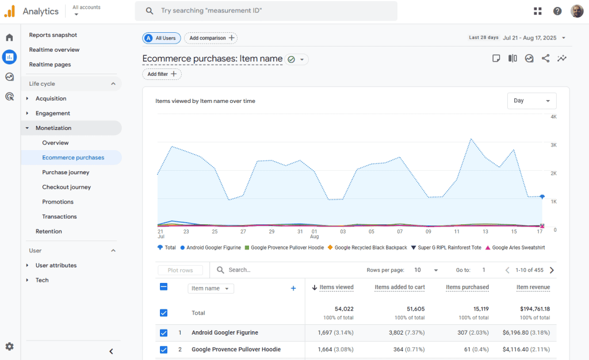Click the Add filter button
The image size is (589, 360).
tap(162, 74)
